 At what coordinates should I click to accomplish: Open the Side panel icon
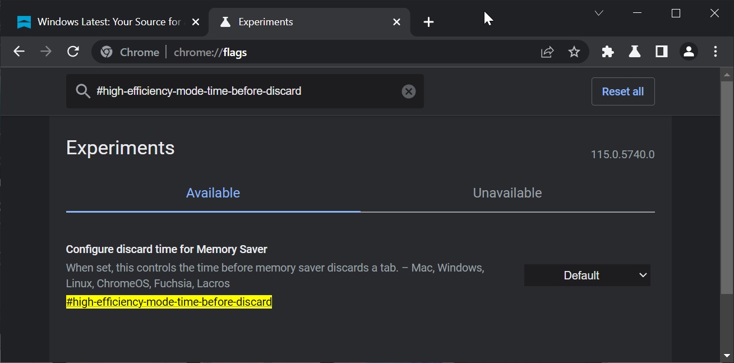661,52
